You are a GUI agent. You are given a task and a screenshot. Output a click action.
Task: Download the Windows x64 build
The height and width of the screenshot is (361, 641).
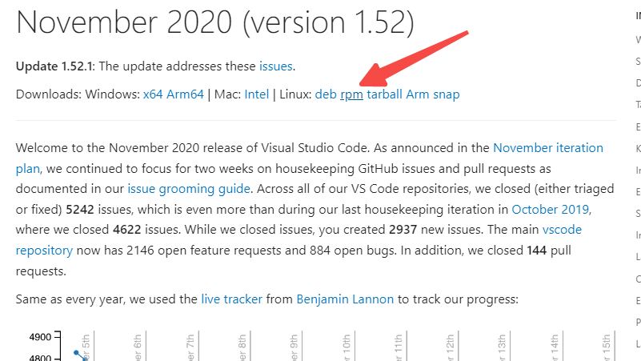153,94
